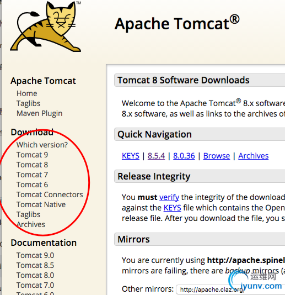
Task: Click the Apache Tomcat cat logo
Action: click(46, 27)
